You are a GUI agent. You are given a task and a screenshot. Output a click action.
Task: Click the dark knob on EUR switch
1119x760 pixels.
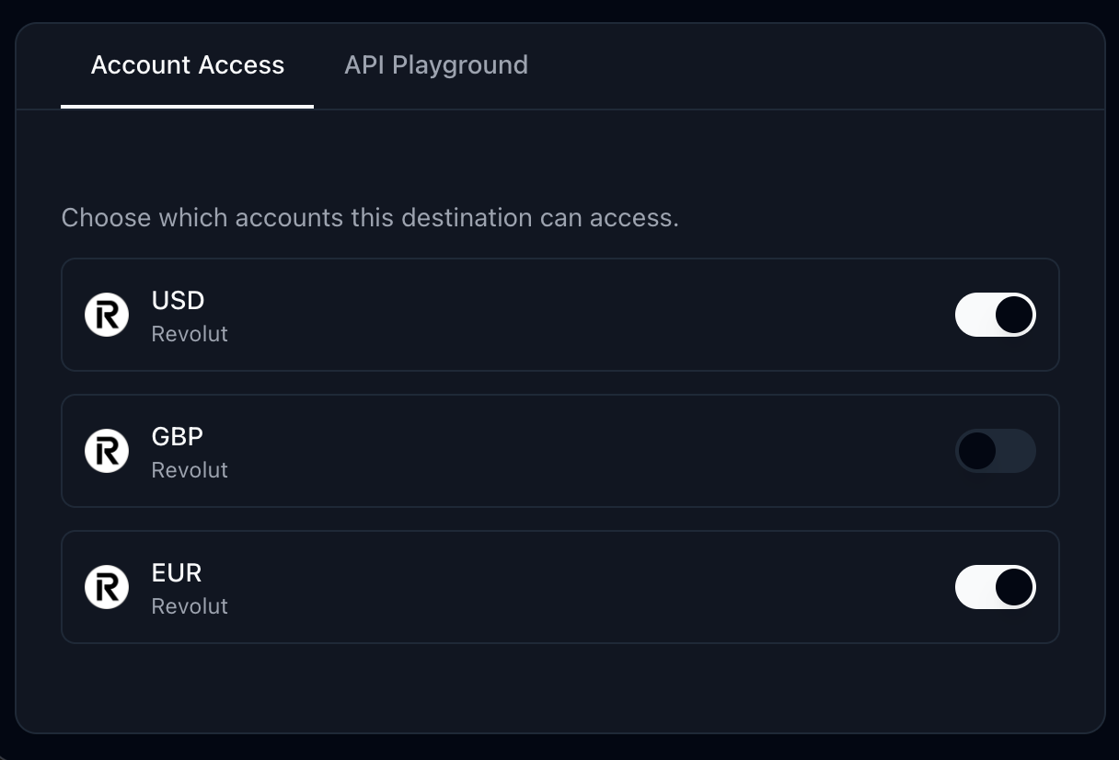(1014, 587)
